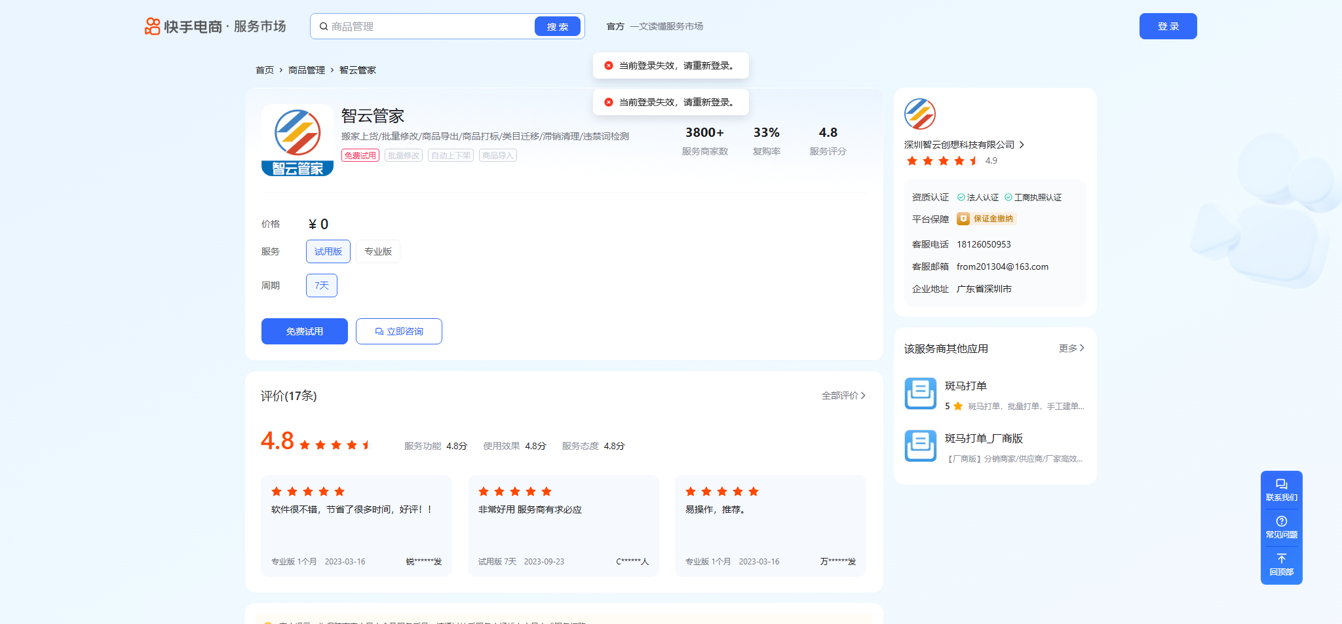Click the 搜索 button

[558, 26]
